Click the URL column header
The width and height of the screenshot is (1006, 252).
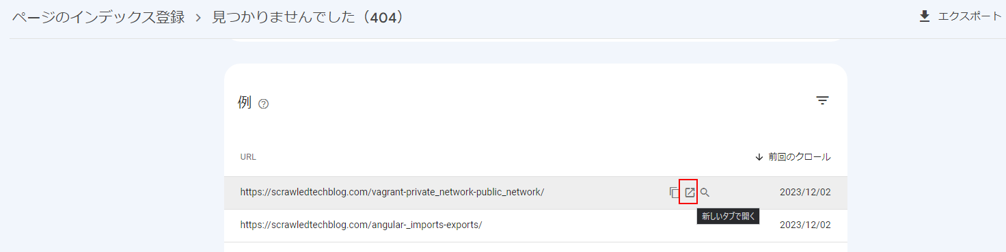tap(248, 157)
